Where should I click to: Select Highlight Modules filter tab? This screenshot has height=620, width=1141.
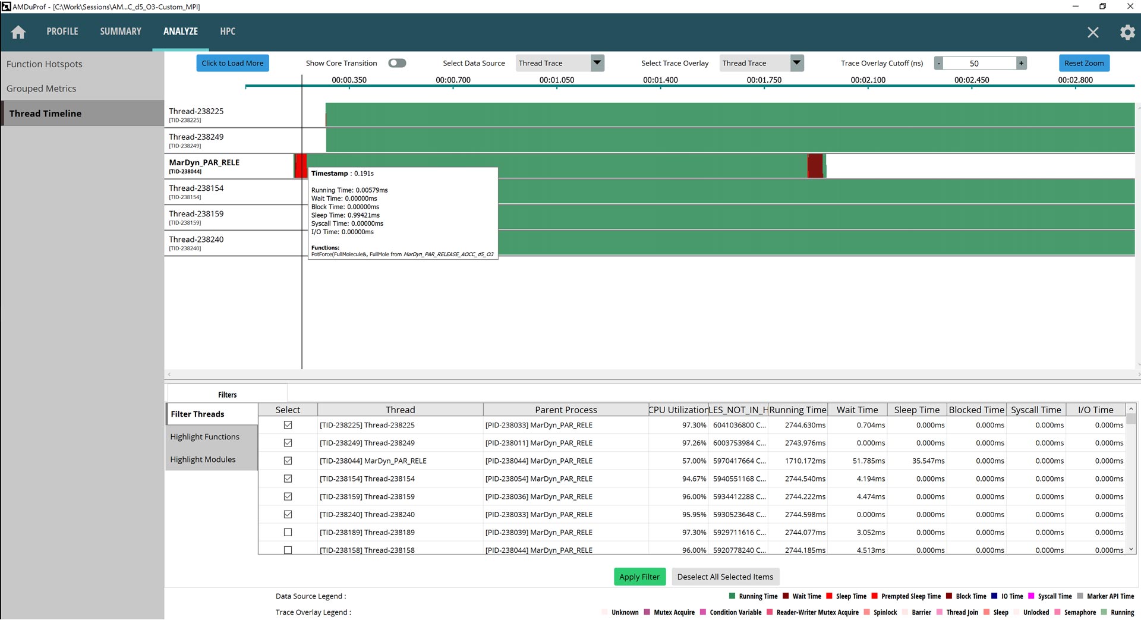(x=212, y=460)
